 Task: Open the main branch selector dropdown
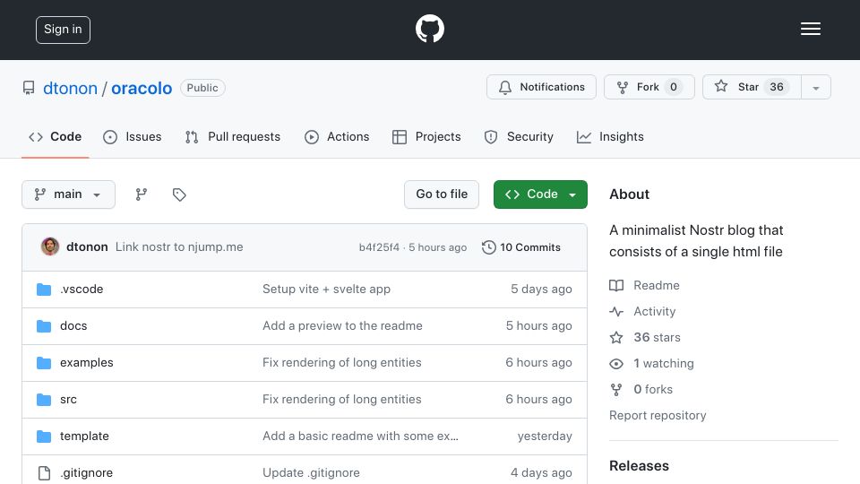point(69,194)
